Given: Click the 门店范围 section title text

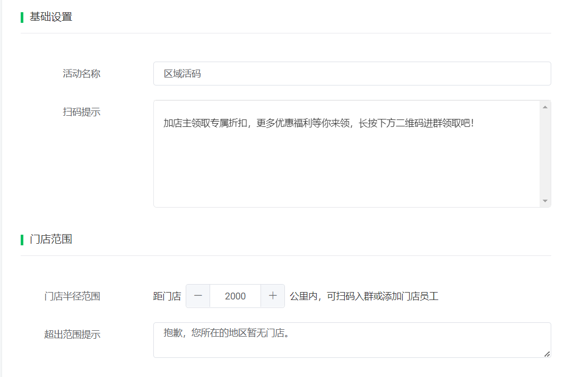Looking at the screenshot, I should point(50,239).
